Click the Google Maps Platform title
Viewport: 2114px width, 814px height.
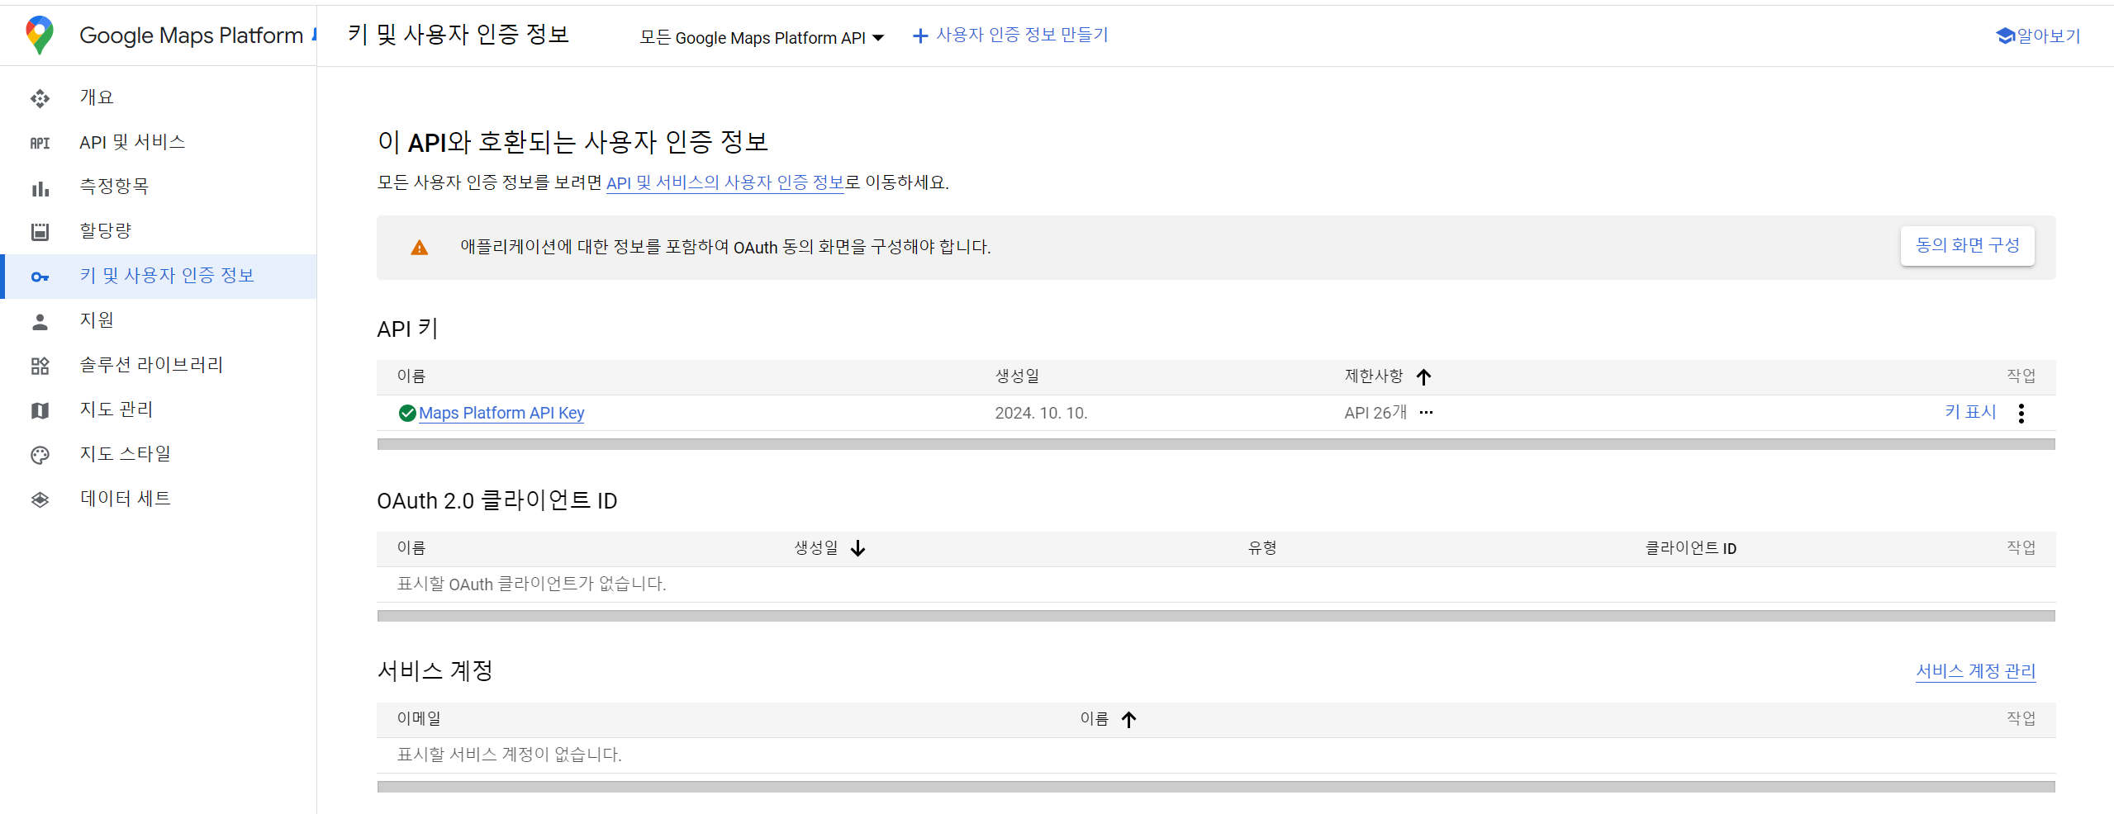(191, 35)
